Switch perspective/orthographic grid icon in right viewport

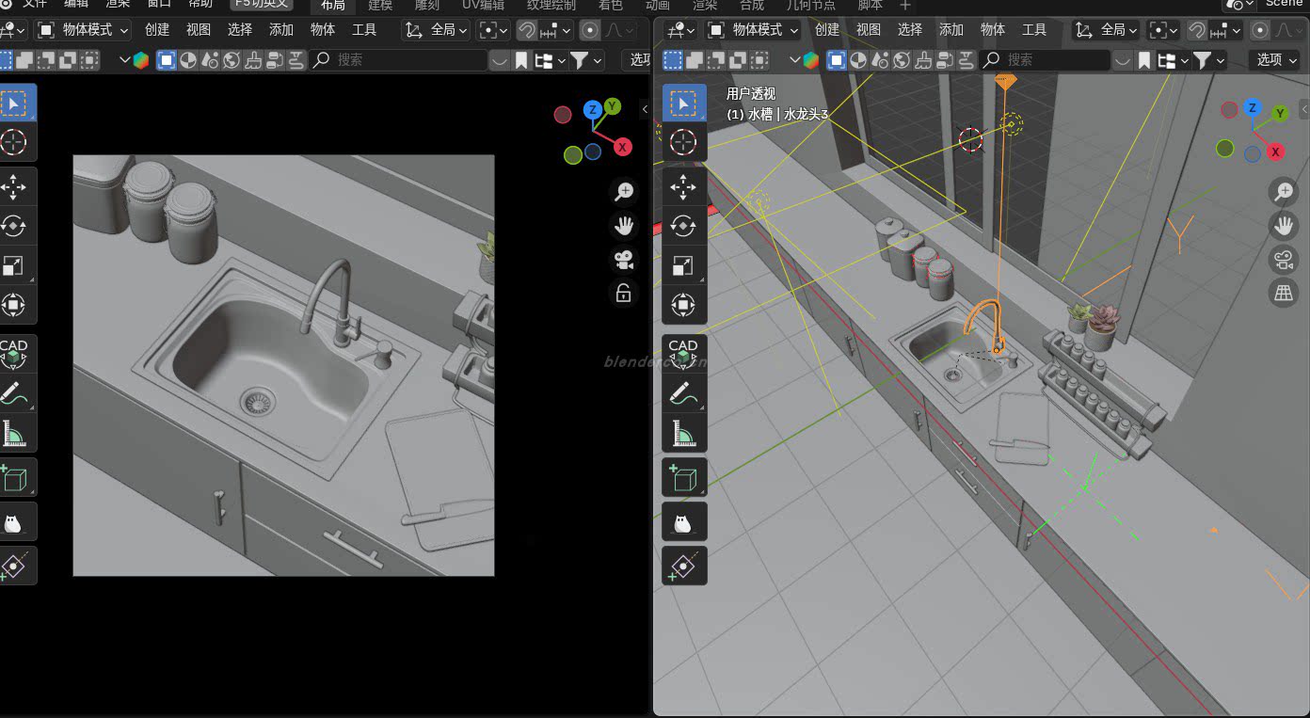pyautogui.click(x=1284, y=294)
